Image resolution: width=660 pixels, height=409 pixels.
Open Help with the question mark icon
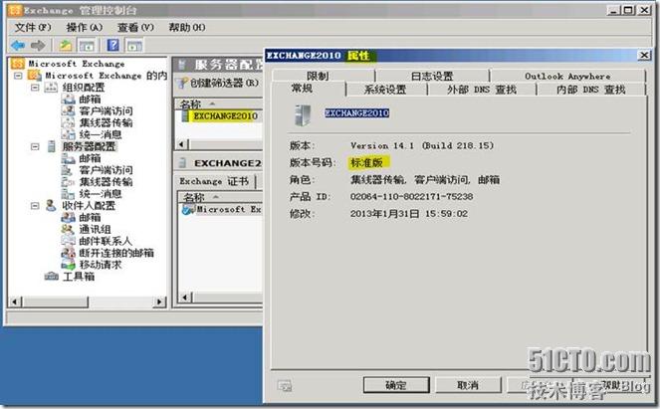point(113,45)
